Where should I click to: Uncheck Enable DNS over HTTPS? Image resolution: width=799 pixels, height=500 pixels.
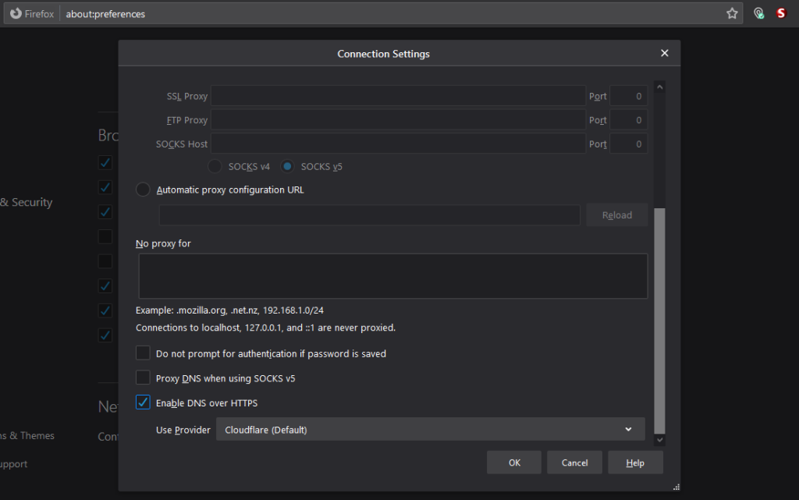[143, 403]
